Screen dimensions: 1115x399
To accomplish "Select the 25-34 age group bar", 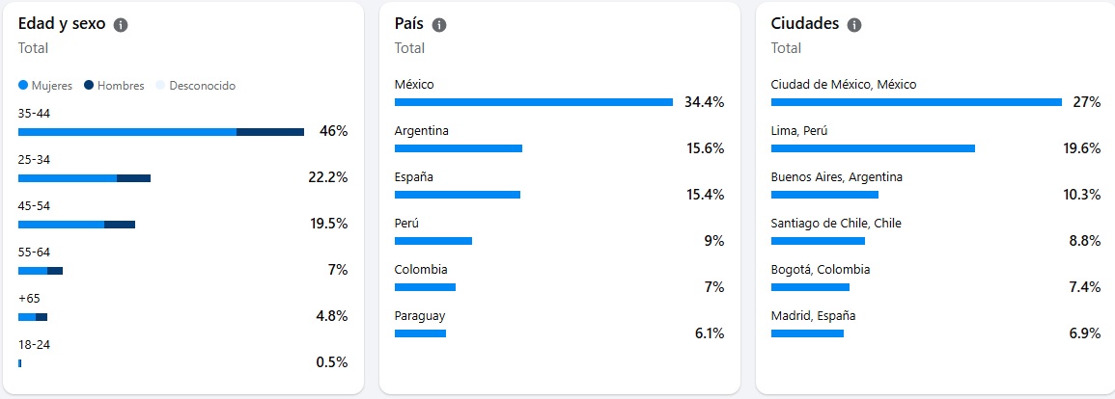I will pyautogui.click(x=84, y=178).
